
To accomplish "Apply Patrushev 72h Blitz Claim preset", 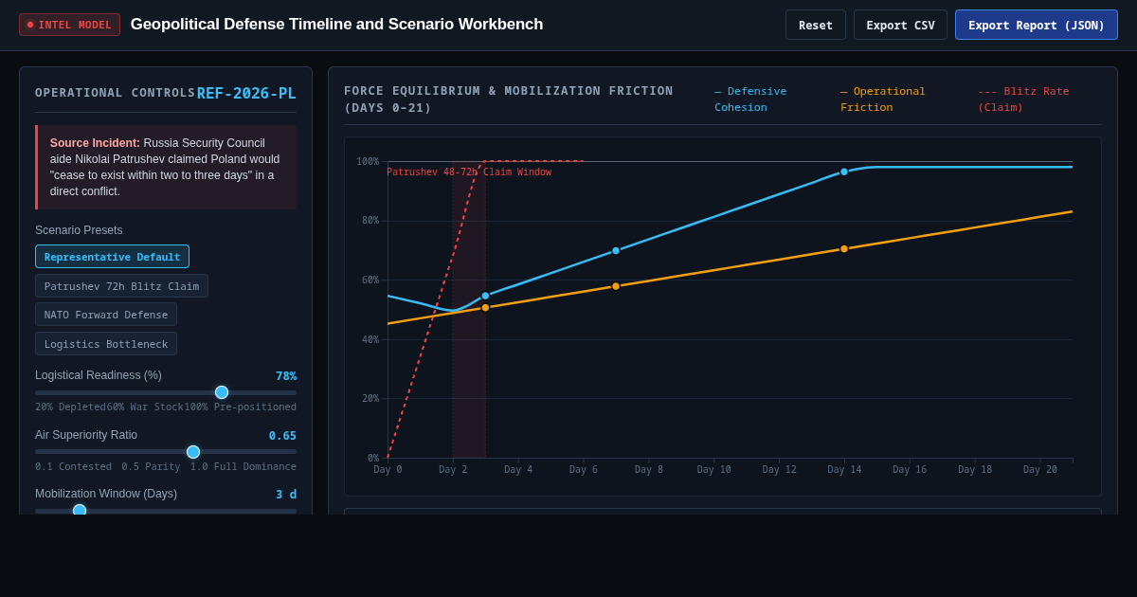I will click(x=121, y=286).
